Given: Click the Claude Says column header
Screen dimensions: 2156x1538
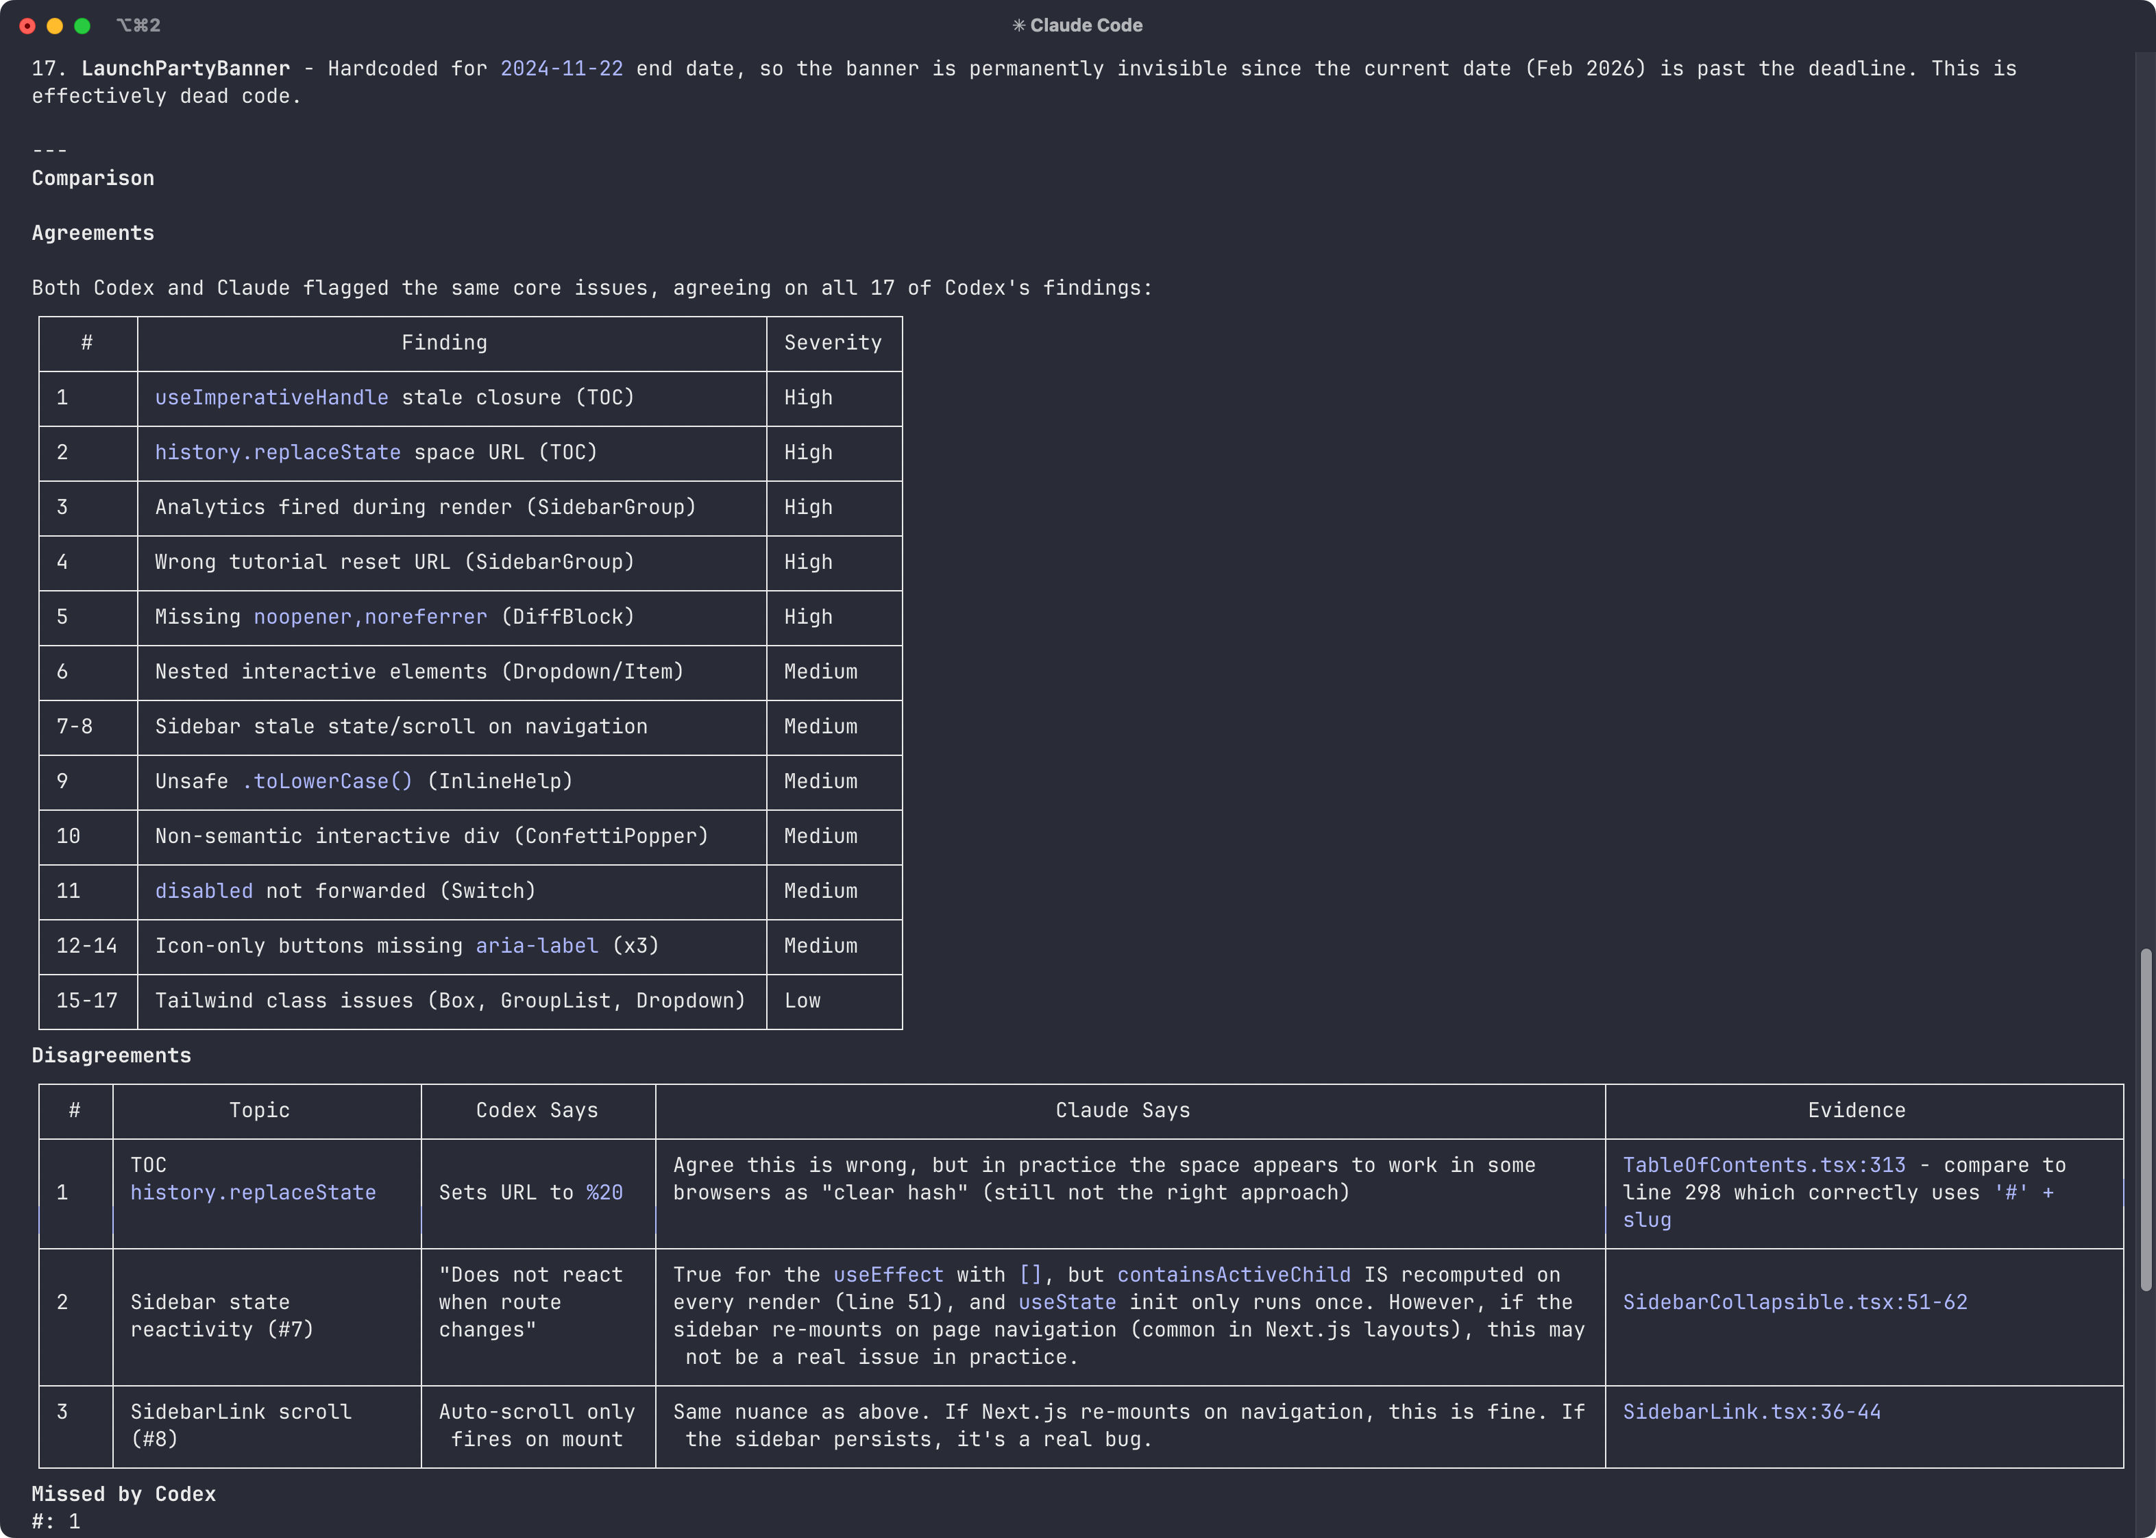Looking at the screenshot, I should (x=1122, y=1110).
